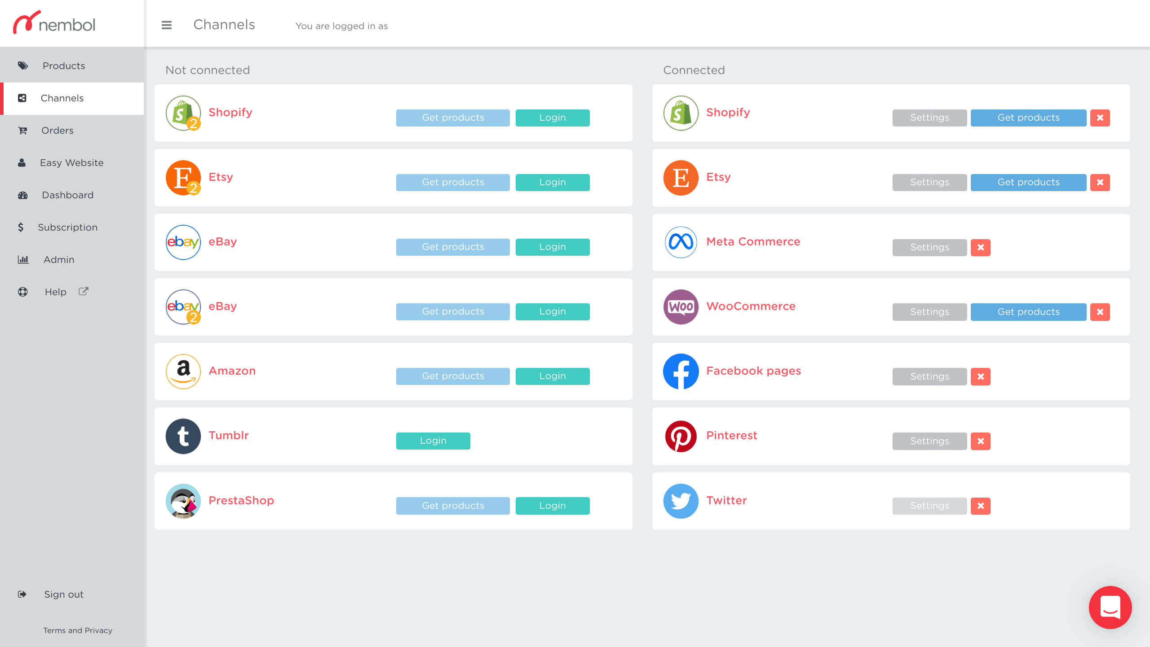Open Twitter Settings

[929, 506]
